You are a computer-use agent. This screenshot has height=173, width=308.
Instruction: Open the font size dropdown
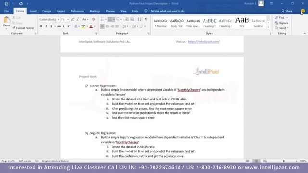pos(68,19)
